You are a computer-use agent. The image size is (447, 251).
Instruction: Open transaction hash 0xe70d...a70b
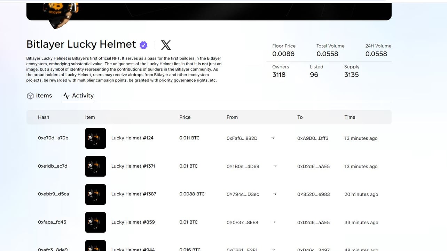(x=53, y=138)
